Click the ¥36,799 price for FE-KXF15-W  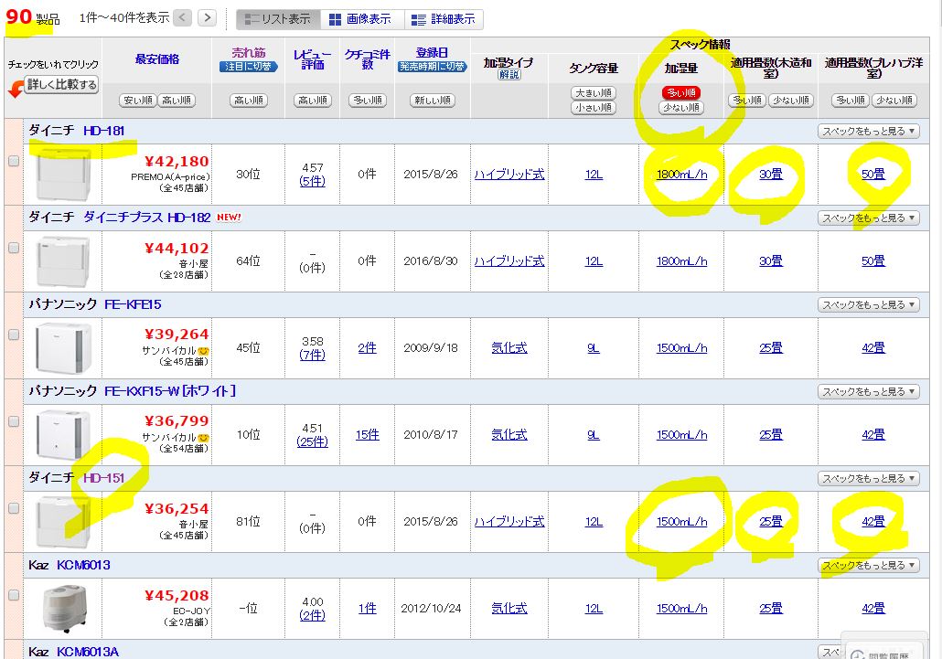177,421
